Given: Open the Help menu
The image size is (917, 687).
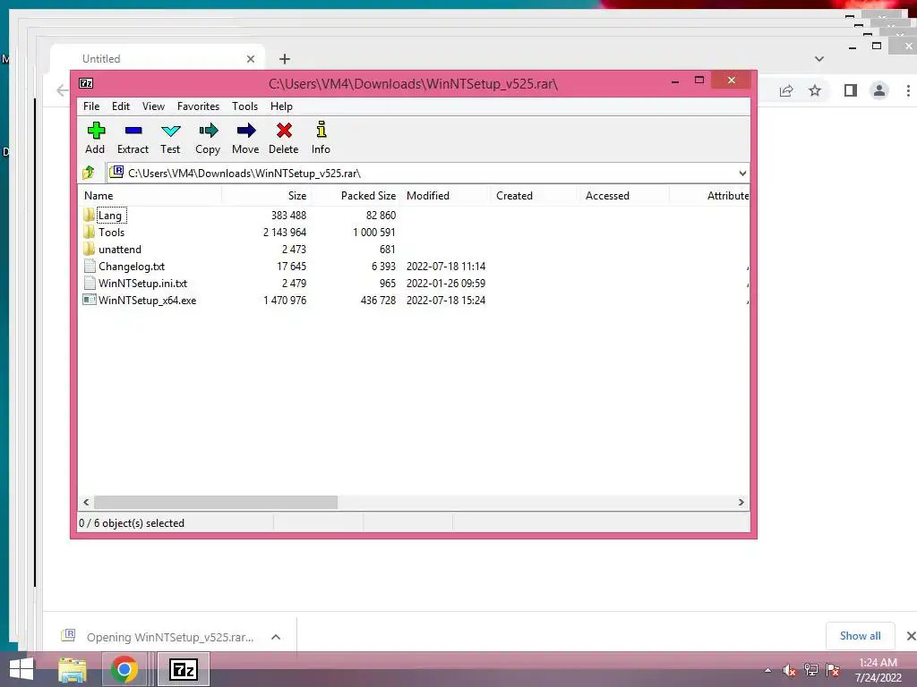Looking at the screenshot, I should point(281,106).
